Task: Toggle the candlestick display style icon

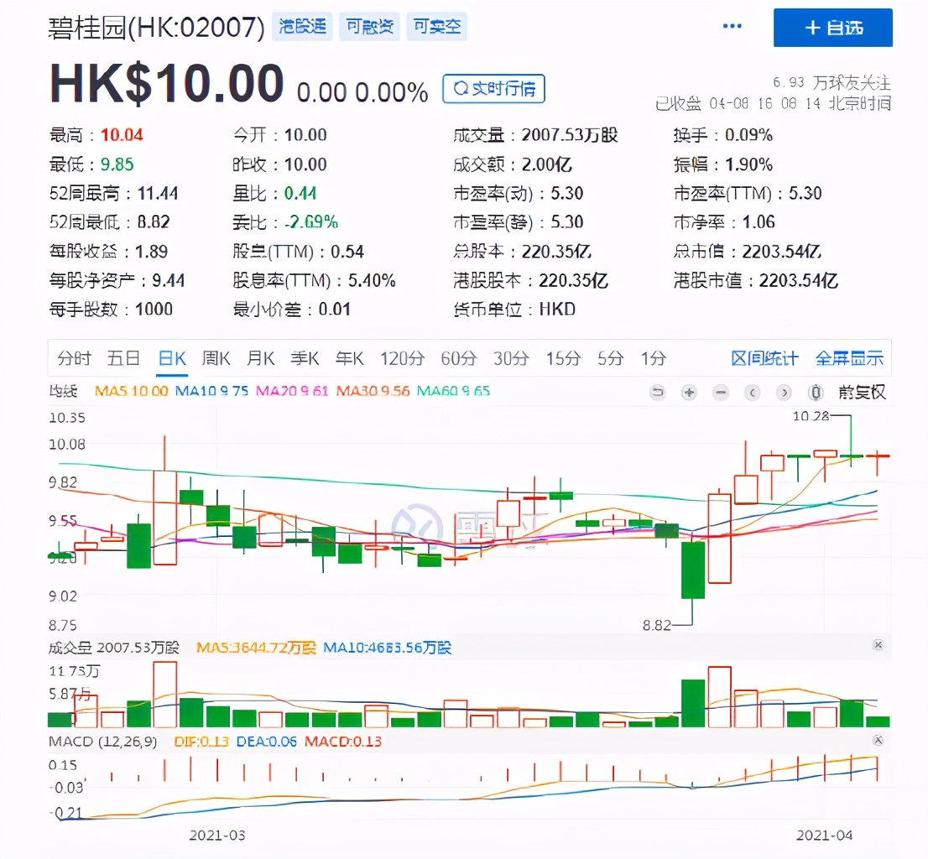Action: pyautogui.click(x=816, y=393)
